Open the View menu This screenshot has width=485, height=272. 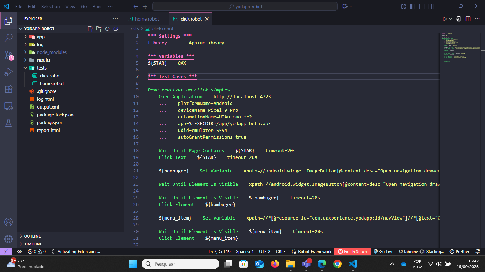tap(70, 6)
